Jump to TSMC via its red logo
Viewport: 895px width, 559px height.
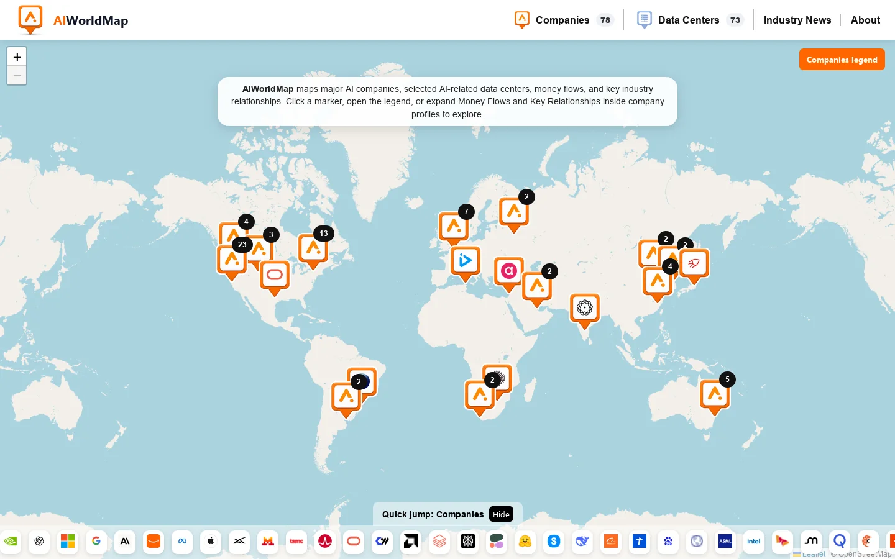pyautogui.click(x=296, y=541)
